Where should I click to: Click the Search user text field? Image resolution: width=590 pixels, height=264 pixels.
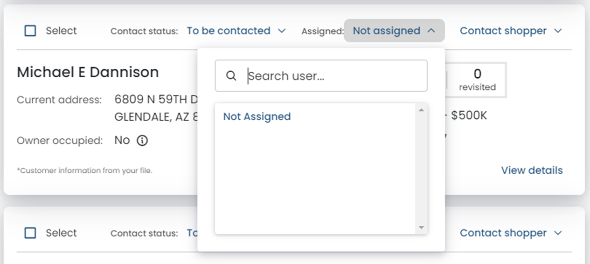coord(321,76)
